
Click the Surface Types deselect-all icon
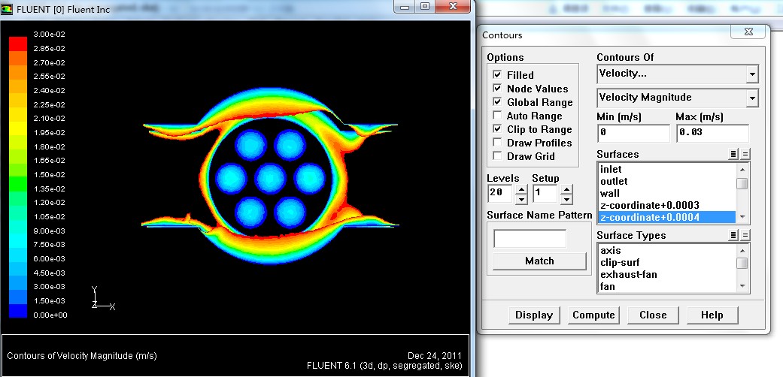745,235
